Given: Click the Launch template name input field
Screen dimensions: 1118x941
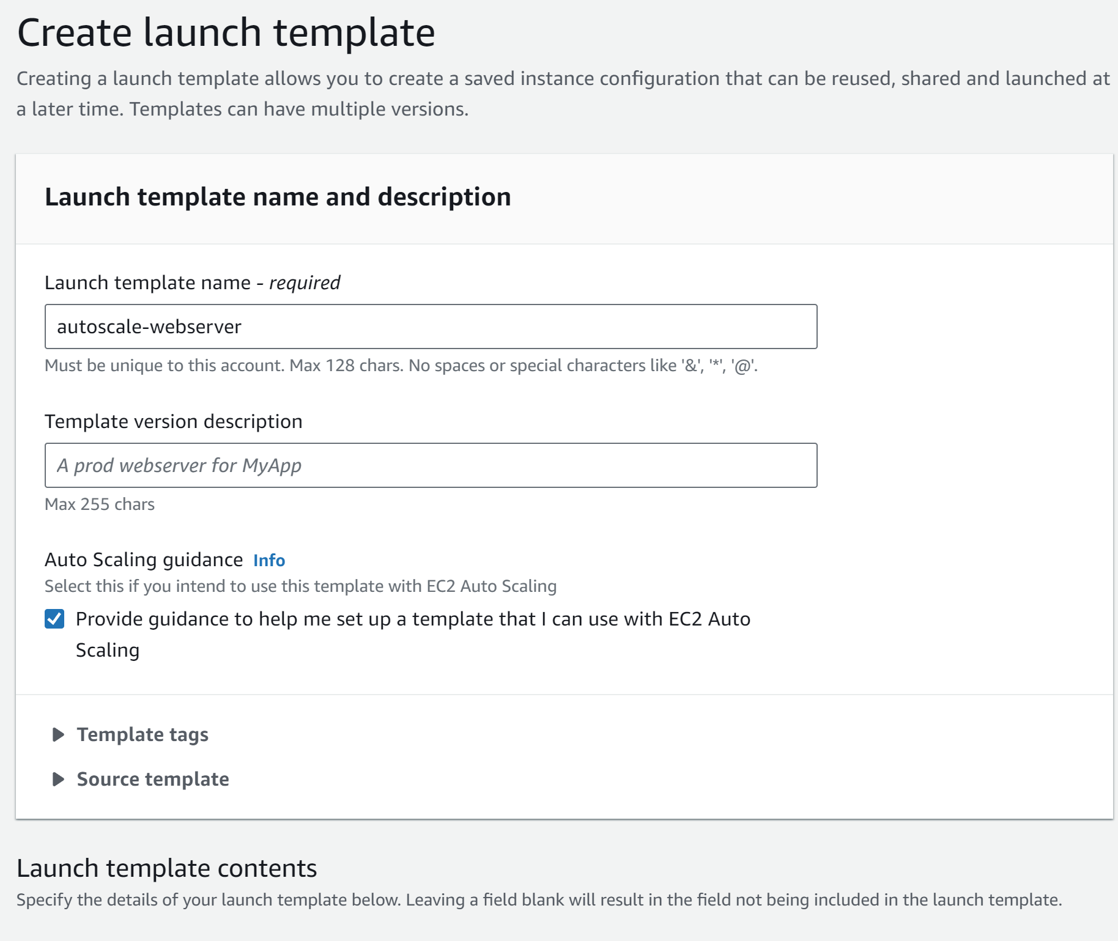Looking at the screenshot, I should tap(431, 327).
